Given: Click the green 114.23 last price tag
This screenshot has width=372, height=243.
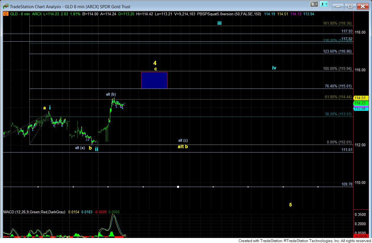Looking at the screenshot, I should pyautogui.click(x=361, y=103).
